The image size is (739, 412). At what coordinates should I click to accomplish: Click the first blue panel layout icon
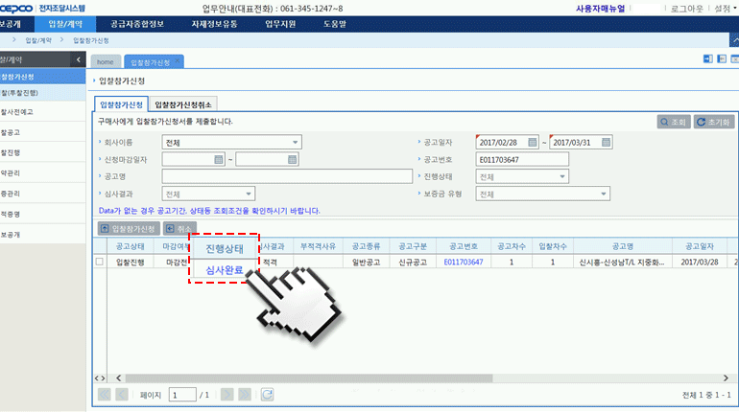tap(708, 58)
